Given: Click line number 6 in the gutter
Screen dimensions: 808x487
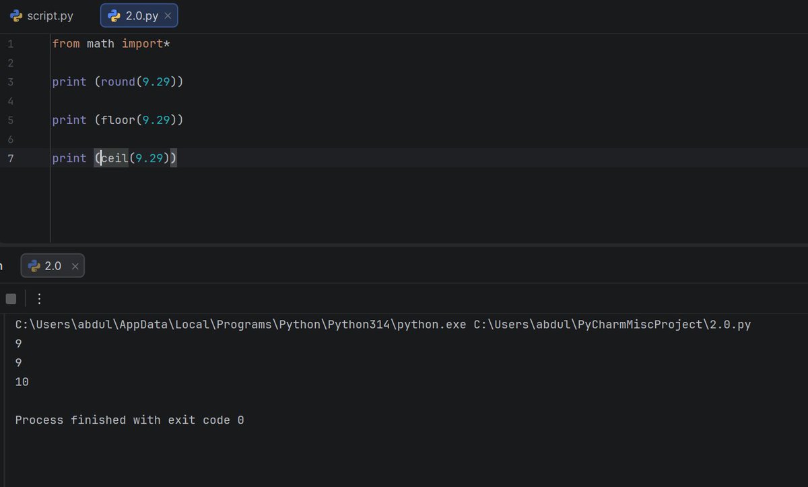Looking at the screenshot, I should point(10,139).
